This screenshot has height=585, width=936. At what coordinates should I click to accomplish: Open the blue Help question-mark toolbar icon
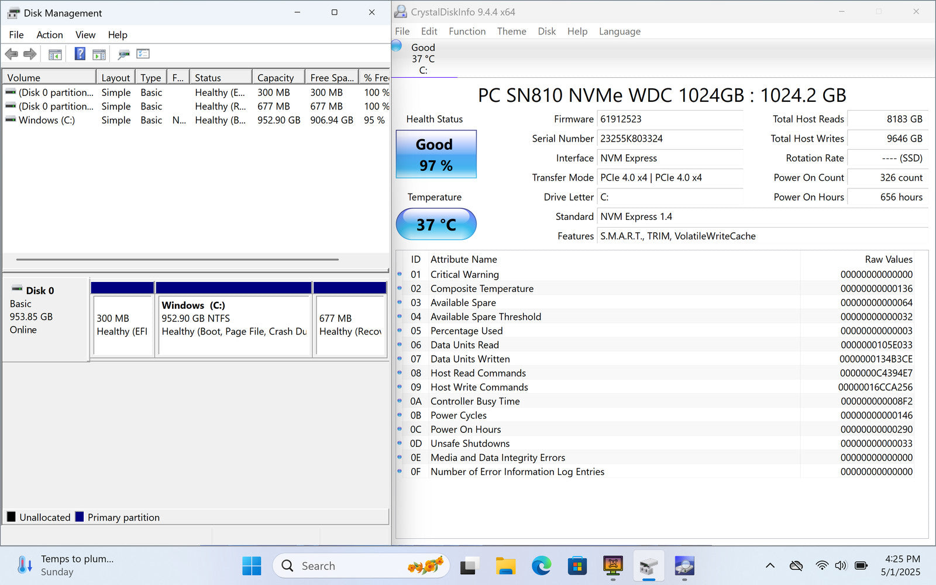tap(80, 54)
